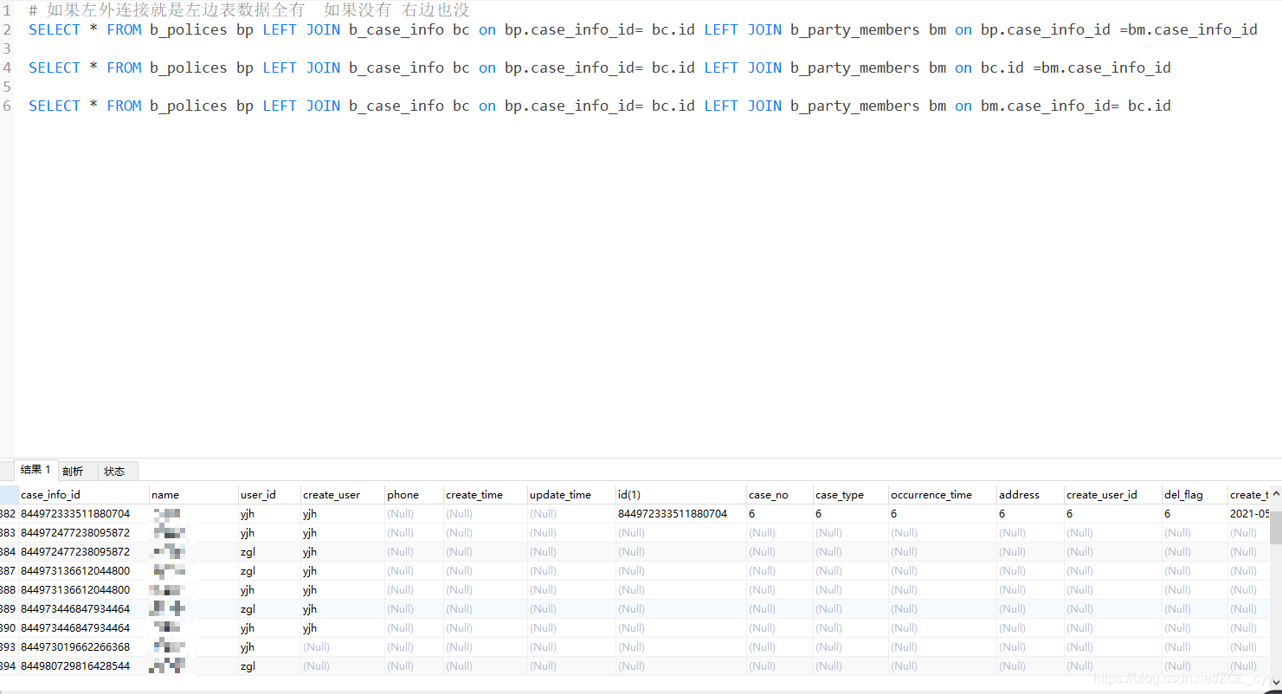The height and width of the screenshot is (694, 1282).
Task: Select the update_time column header
Action: click(x=570, y=494)
